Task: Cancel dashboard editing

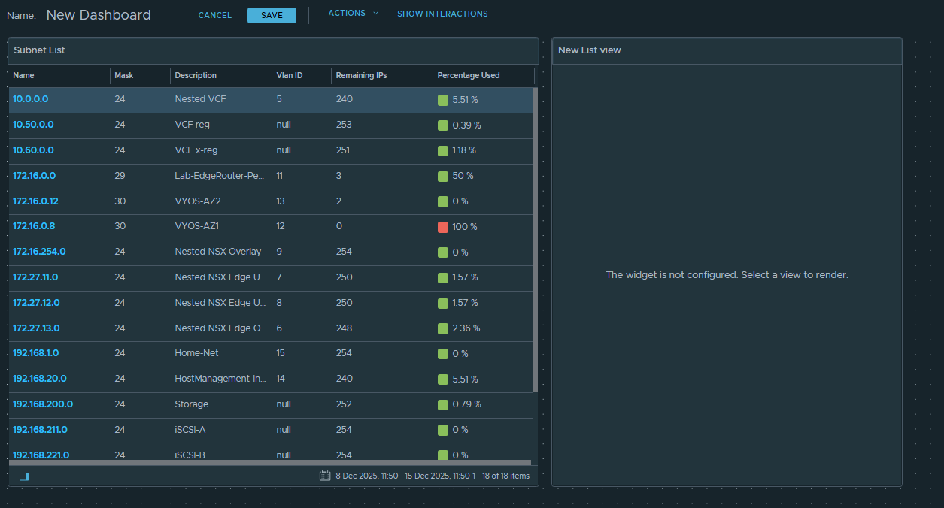Action: 215,16
